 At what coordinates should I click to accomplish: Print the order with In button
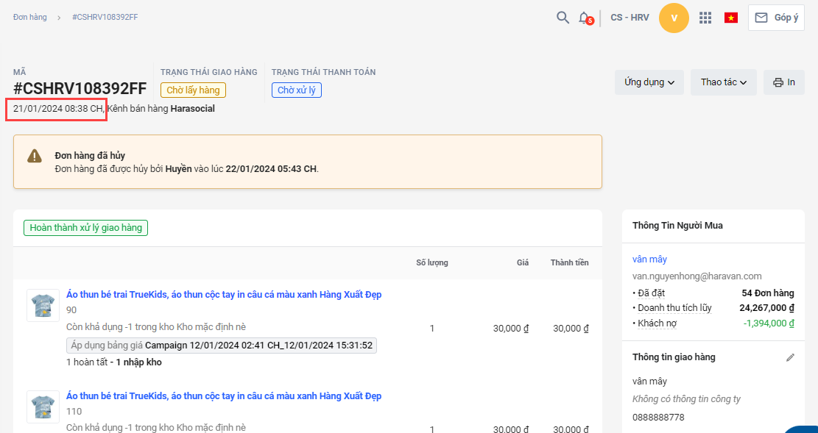point(784,82)
